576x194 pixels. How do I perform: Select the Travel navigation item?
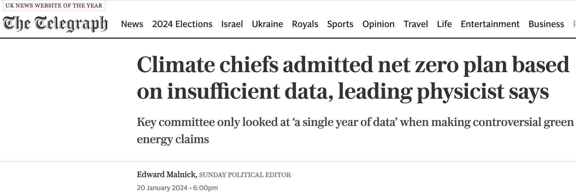point(416,24)
